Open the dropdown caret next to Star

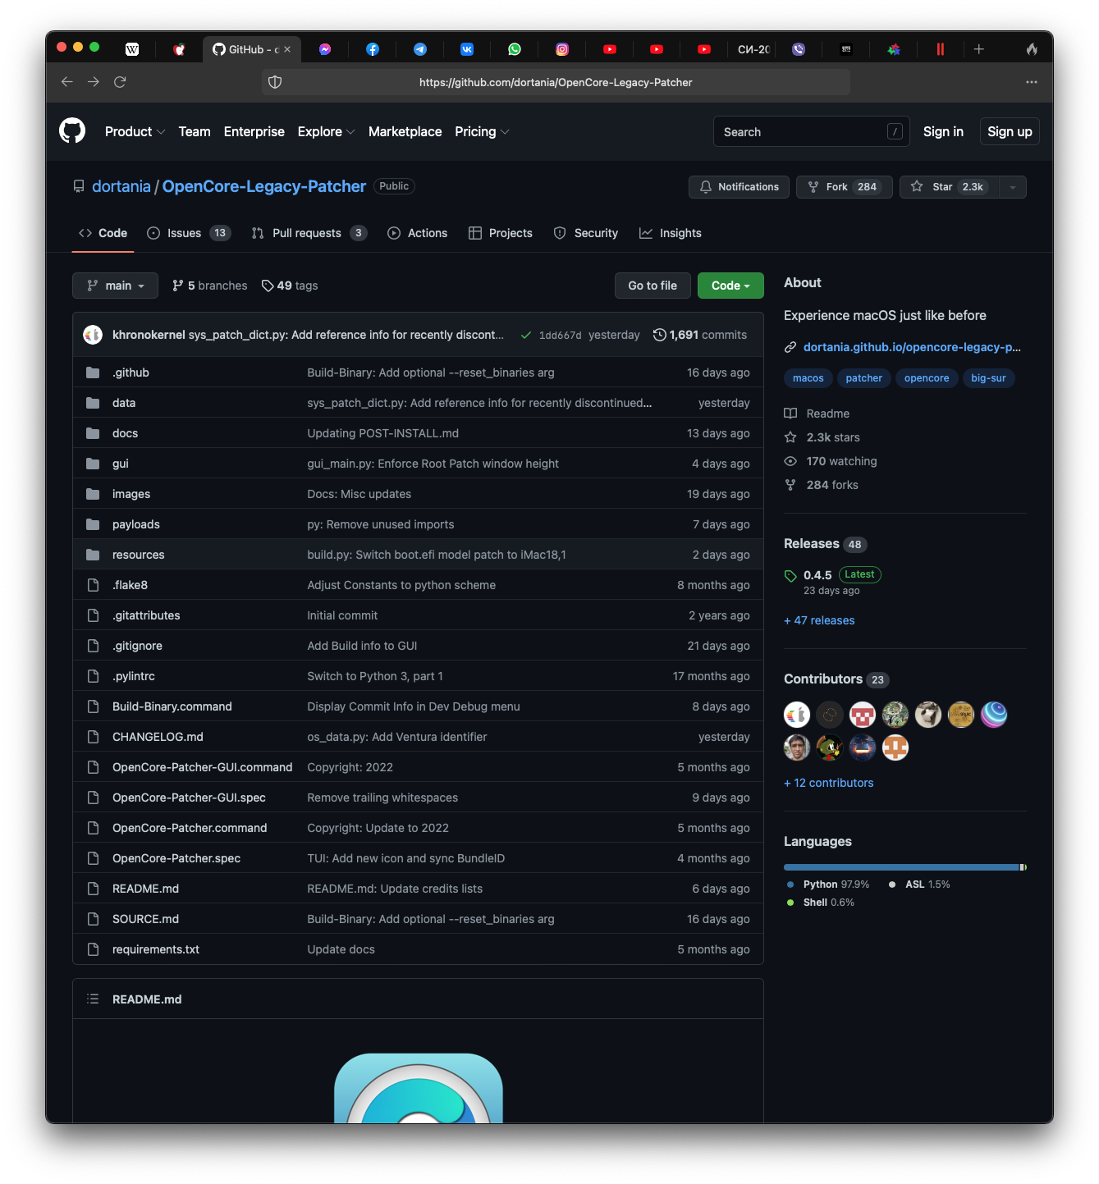point(1013,187)
